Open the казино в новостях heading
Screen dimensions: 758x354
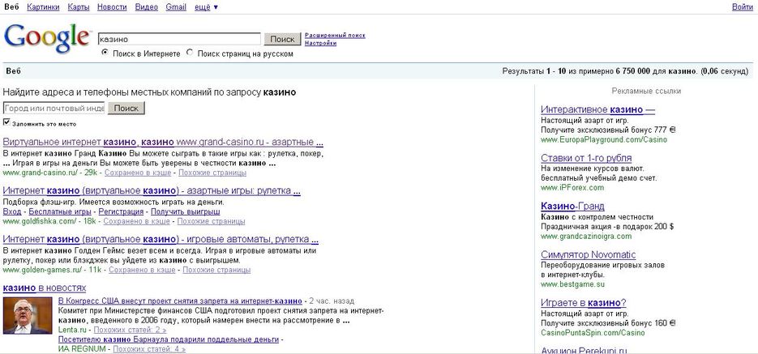(x=45, y=288)
